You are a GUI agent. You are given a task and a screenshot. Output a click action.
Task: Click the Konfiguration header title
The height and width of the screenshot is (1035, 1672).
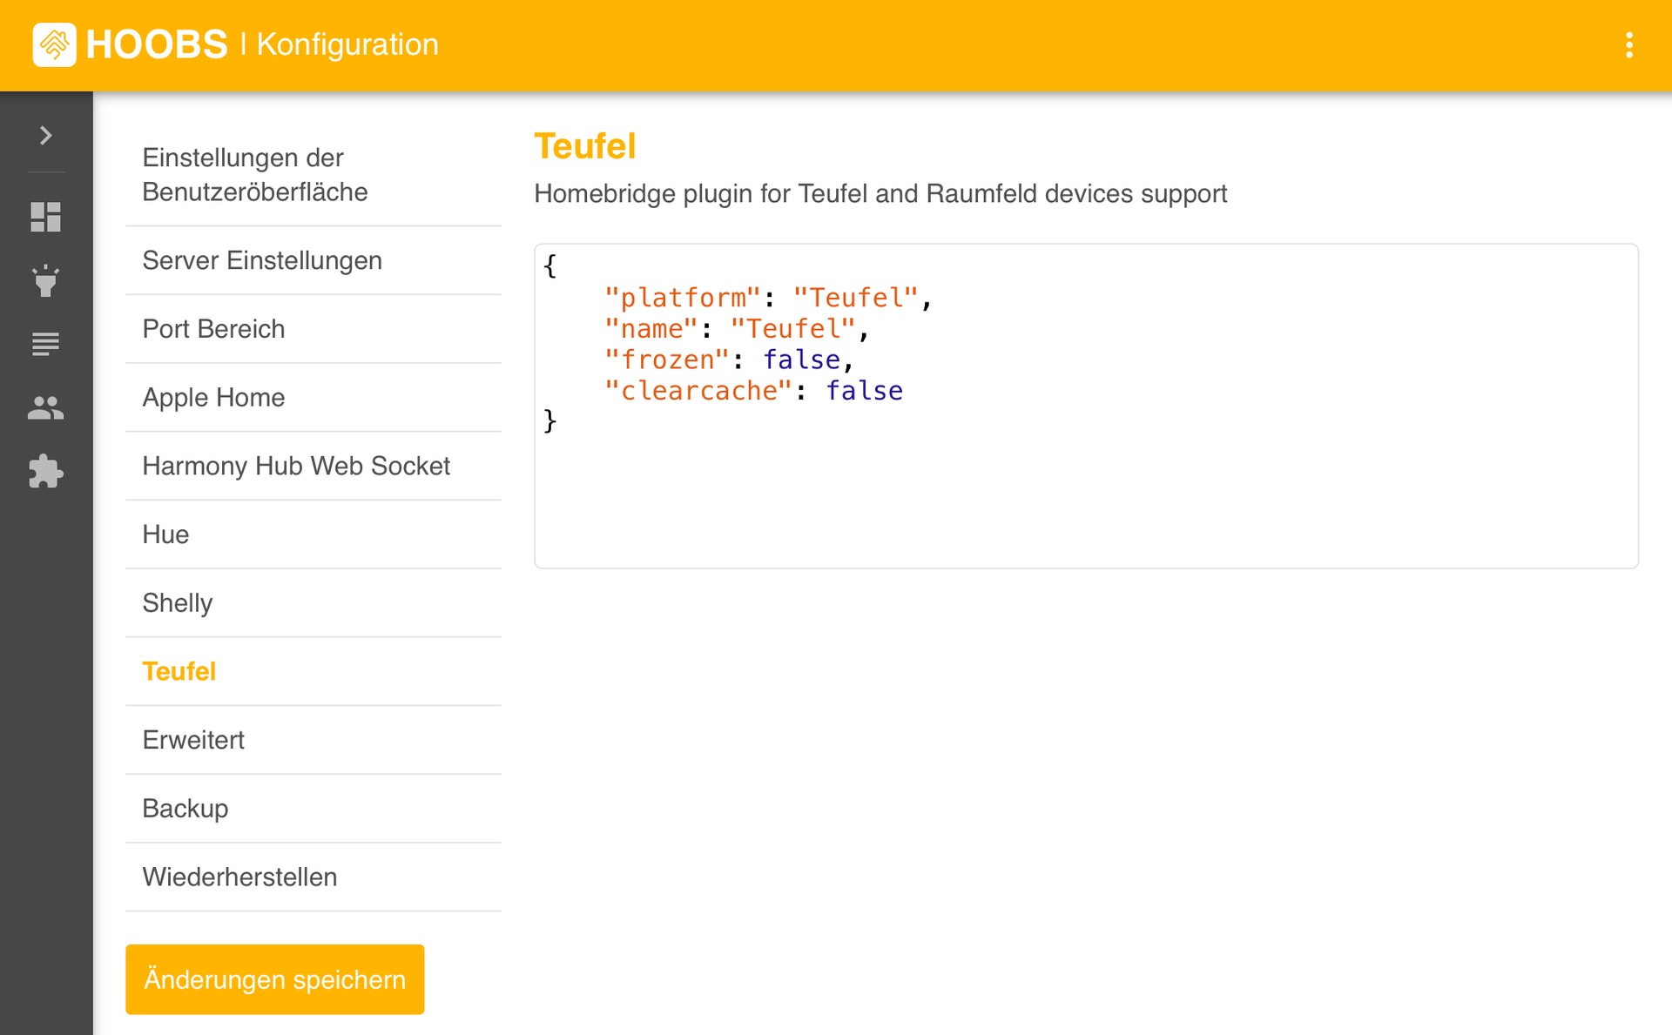(347, 44)
